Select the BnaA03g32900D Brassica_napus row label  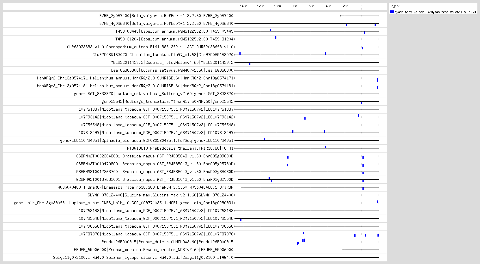pos(155,179)
